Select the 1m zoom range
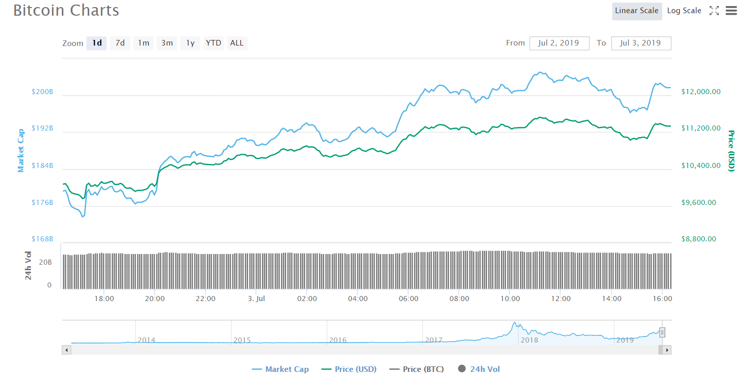 (x=143, y=43)
